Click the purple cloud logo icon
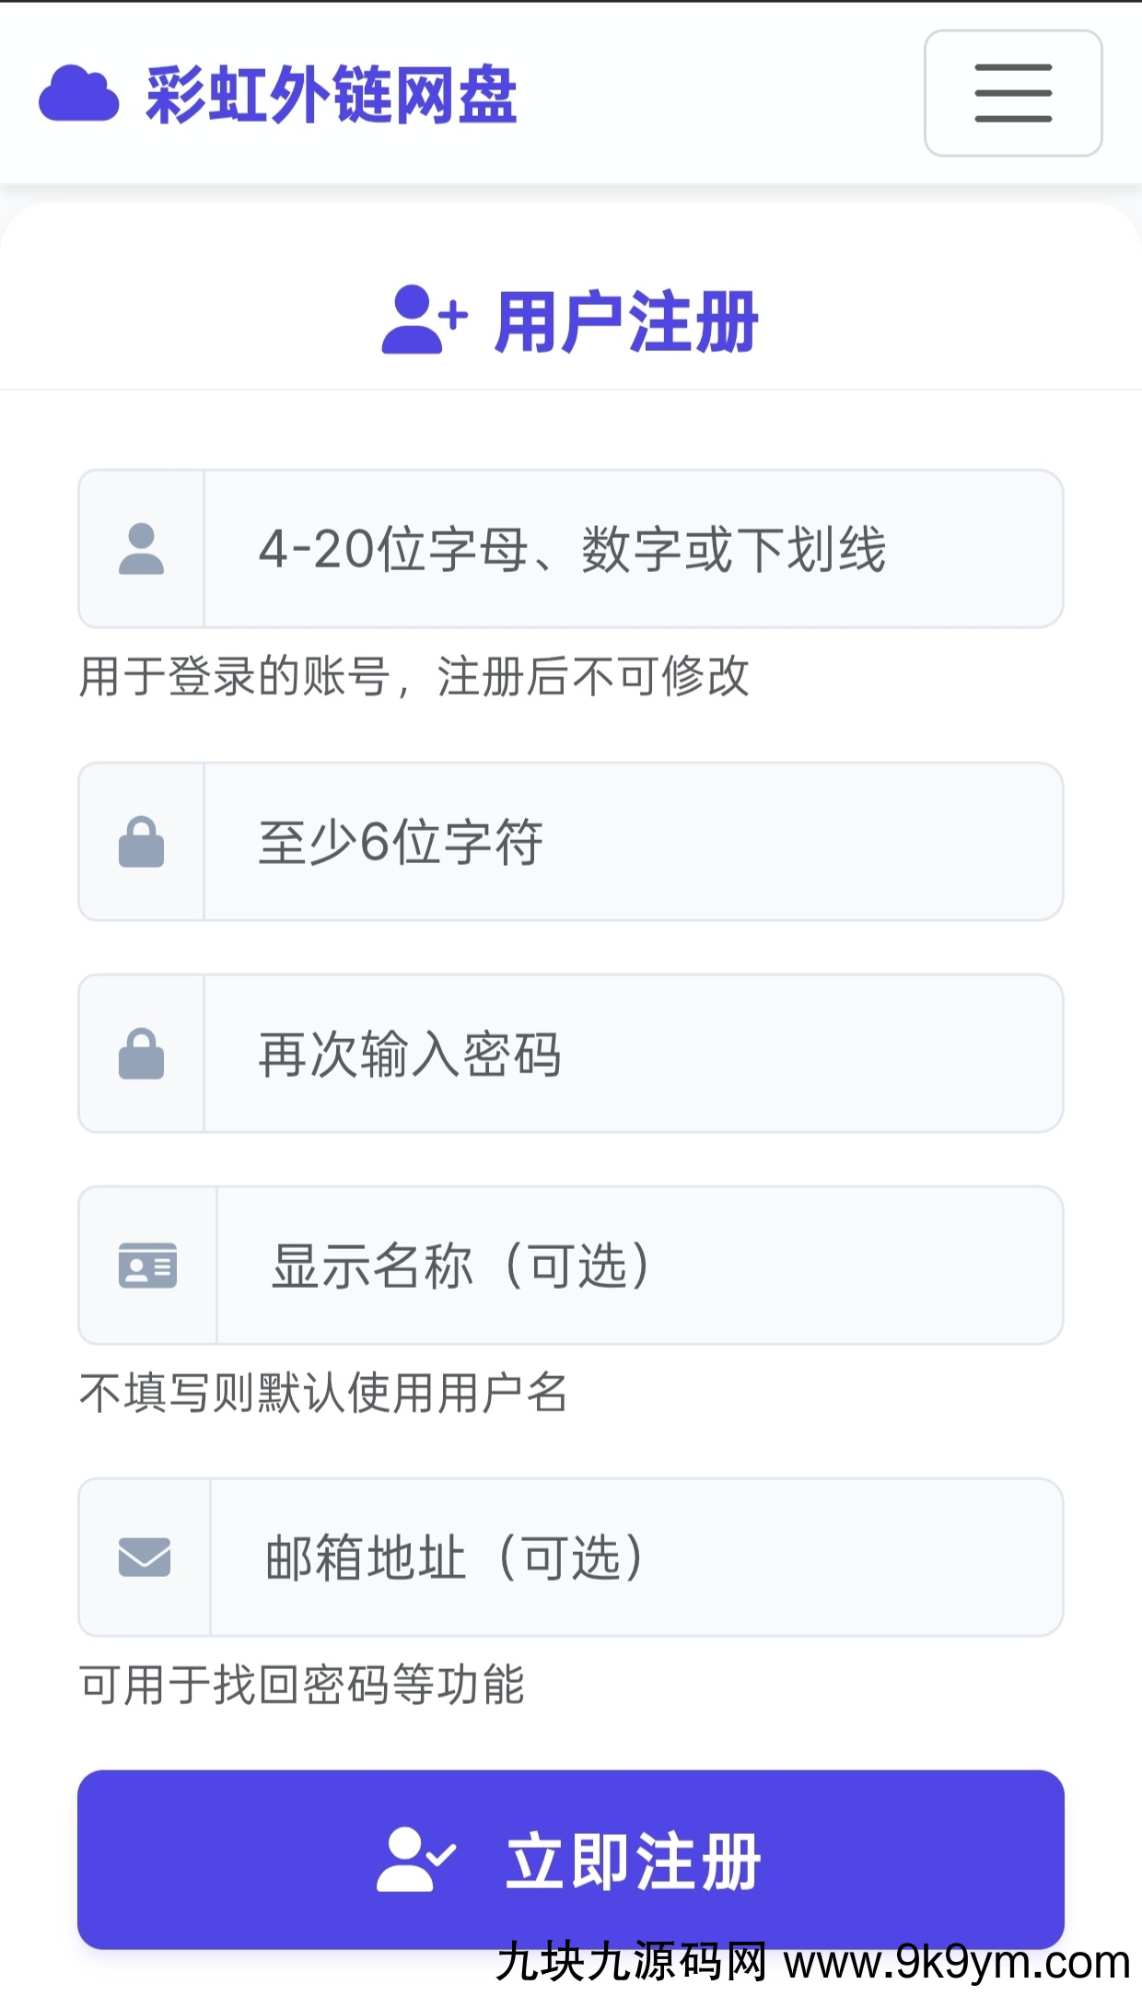Screen dimensions: 1142x1996 [x=79, y=93]
